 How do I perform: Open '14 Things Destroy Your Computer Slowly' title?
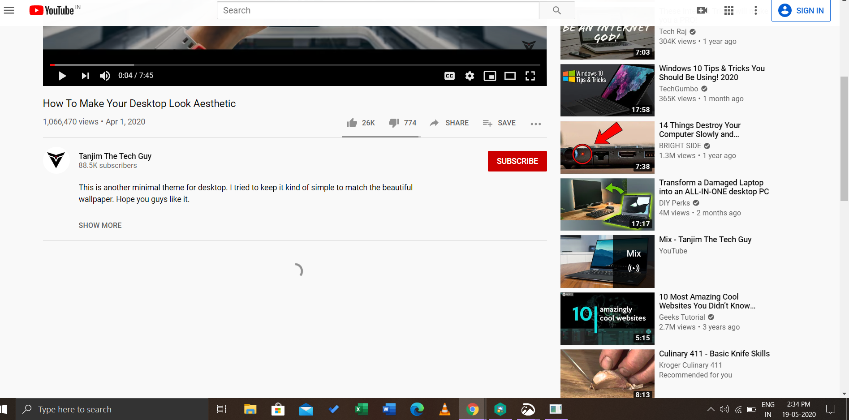pyautogui.click(x=700, y=130)
